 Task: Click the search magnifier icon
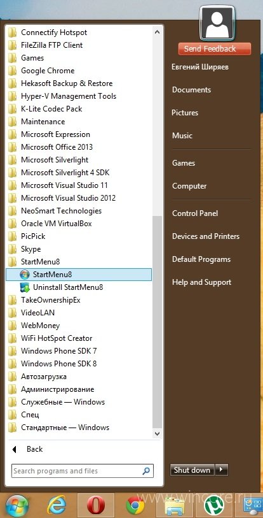click(146, 471)
